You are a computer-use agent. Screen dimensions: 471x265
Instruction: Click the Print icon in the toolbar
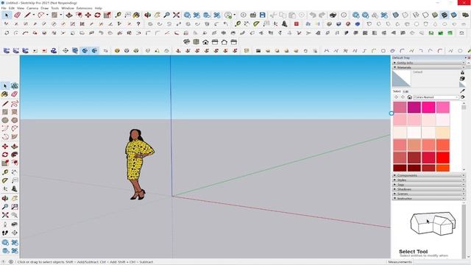coord(333,15)
